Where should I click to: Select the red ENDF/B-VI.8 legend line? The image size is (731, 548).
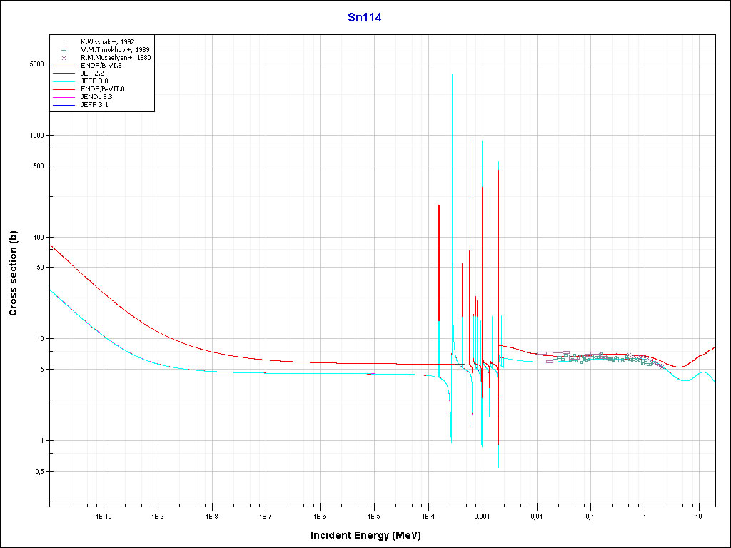64,66
